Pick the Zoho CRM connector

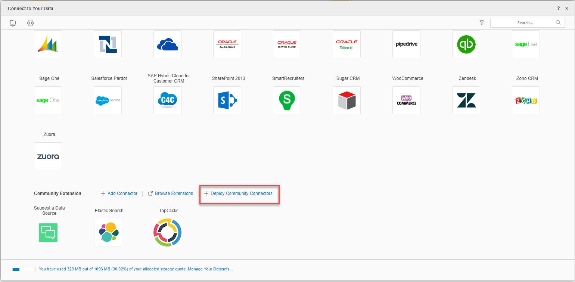click(526, 100)
